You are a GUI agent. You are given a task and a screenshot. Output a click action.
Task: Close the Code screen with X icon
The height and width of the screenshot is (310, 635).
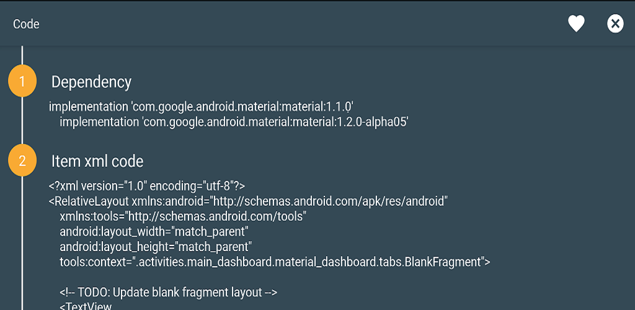pyautogui.click(x=615, y=24)
